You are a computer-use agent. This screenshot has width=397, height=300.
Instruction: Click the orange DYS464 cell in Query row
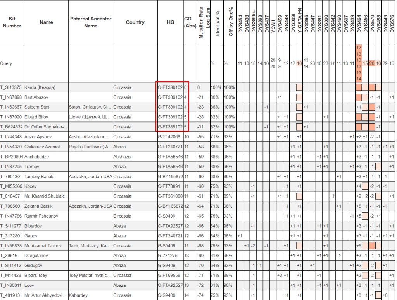point(359,63)
